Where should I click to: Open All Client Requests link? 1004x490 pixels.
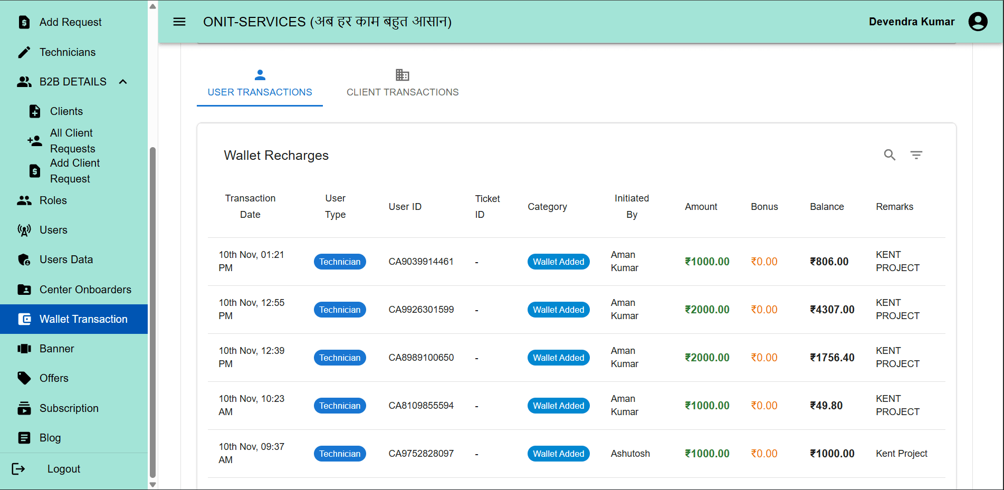point(73,141)
